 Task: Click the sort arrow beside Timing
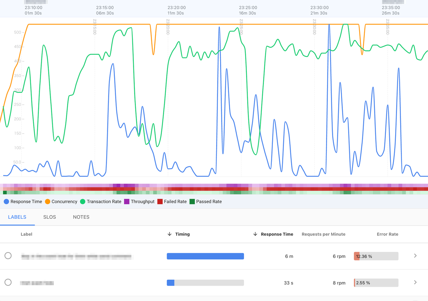pos(169,234)
